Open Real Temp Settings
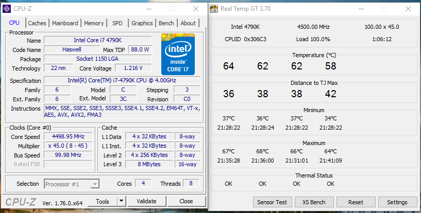 pos(397,202)
